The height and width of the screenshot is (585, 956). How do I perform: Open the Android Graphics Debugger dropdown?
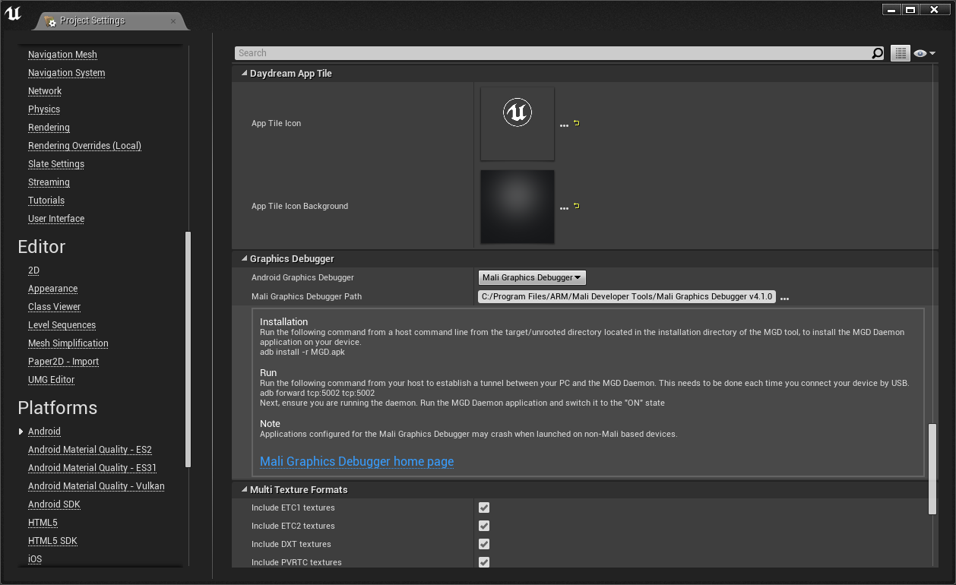point(531,277)
